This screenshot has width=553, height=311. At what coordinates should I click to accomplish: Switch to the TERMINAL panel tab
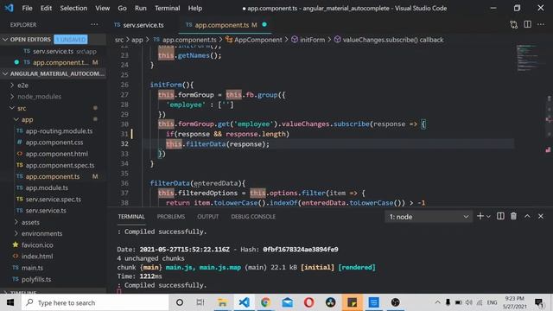(131, 217)
